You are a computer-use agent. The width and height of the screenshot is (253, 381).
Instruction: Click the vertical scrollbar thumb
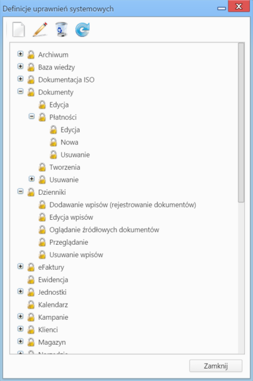[x=241, y=122]
